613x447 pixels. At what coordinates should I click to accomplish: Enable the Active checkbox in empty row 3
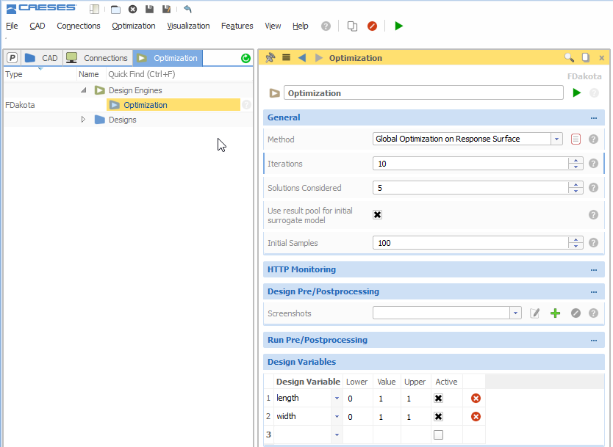click(x=438, y=435)
